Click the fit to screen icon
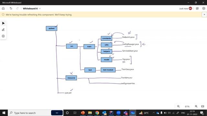This screenshot has height=116, width=207. point(203,106)
